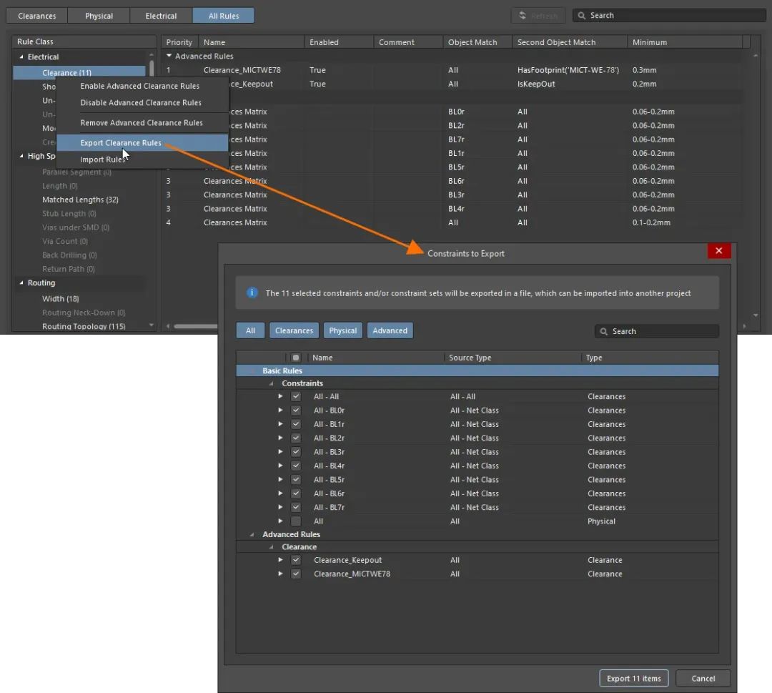
Task: Switch to the Clearances tab at top
Action: point(37,16)
